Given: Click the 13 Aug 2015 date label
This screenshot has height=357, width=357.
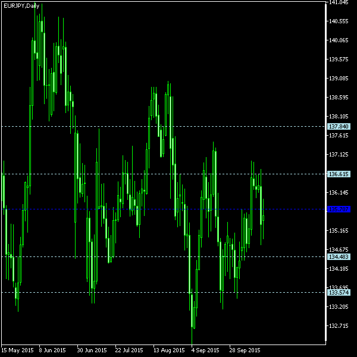Looking at the screenshot, I should pos(169,350).
